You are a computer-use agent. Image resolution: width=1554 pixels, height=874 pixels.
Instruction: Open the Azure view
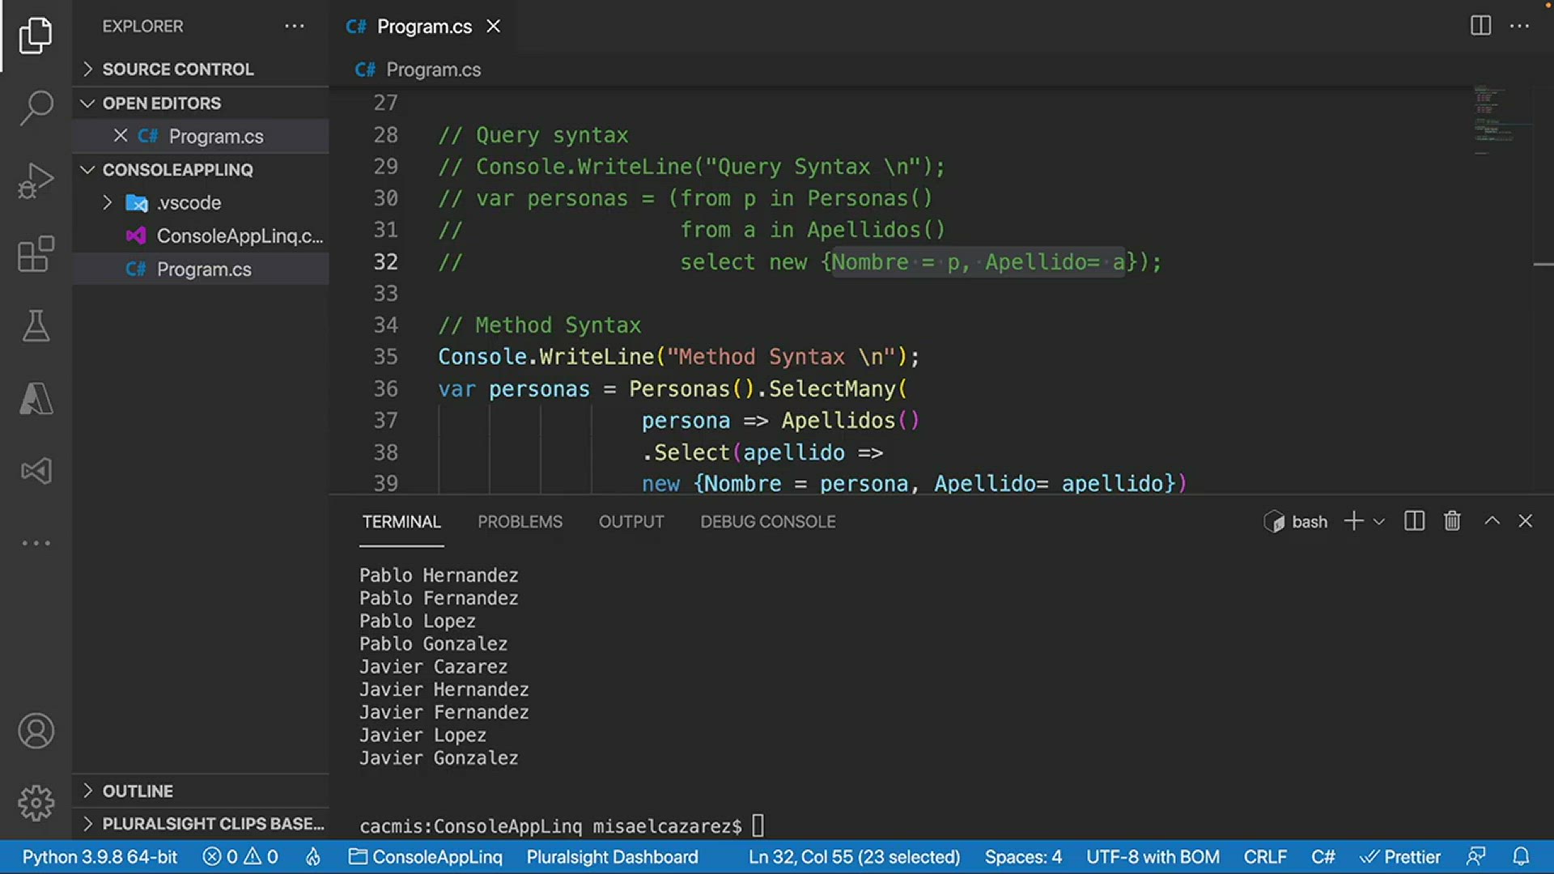click(36, 398)
